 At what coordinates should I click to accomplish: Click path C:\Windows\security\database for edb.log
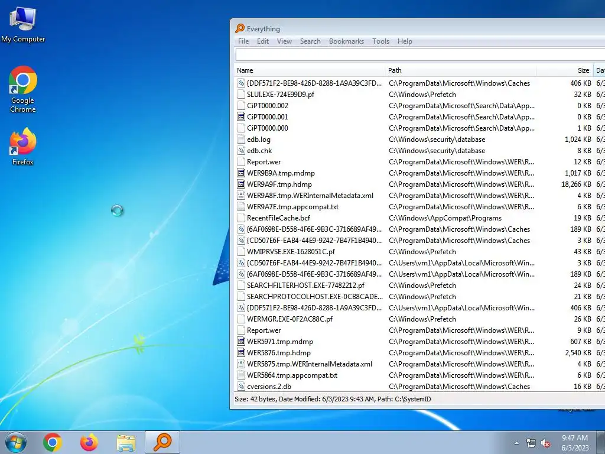click(x=437, y=140)
